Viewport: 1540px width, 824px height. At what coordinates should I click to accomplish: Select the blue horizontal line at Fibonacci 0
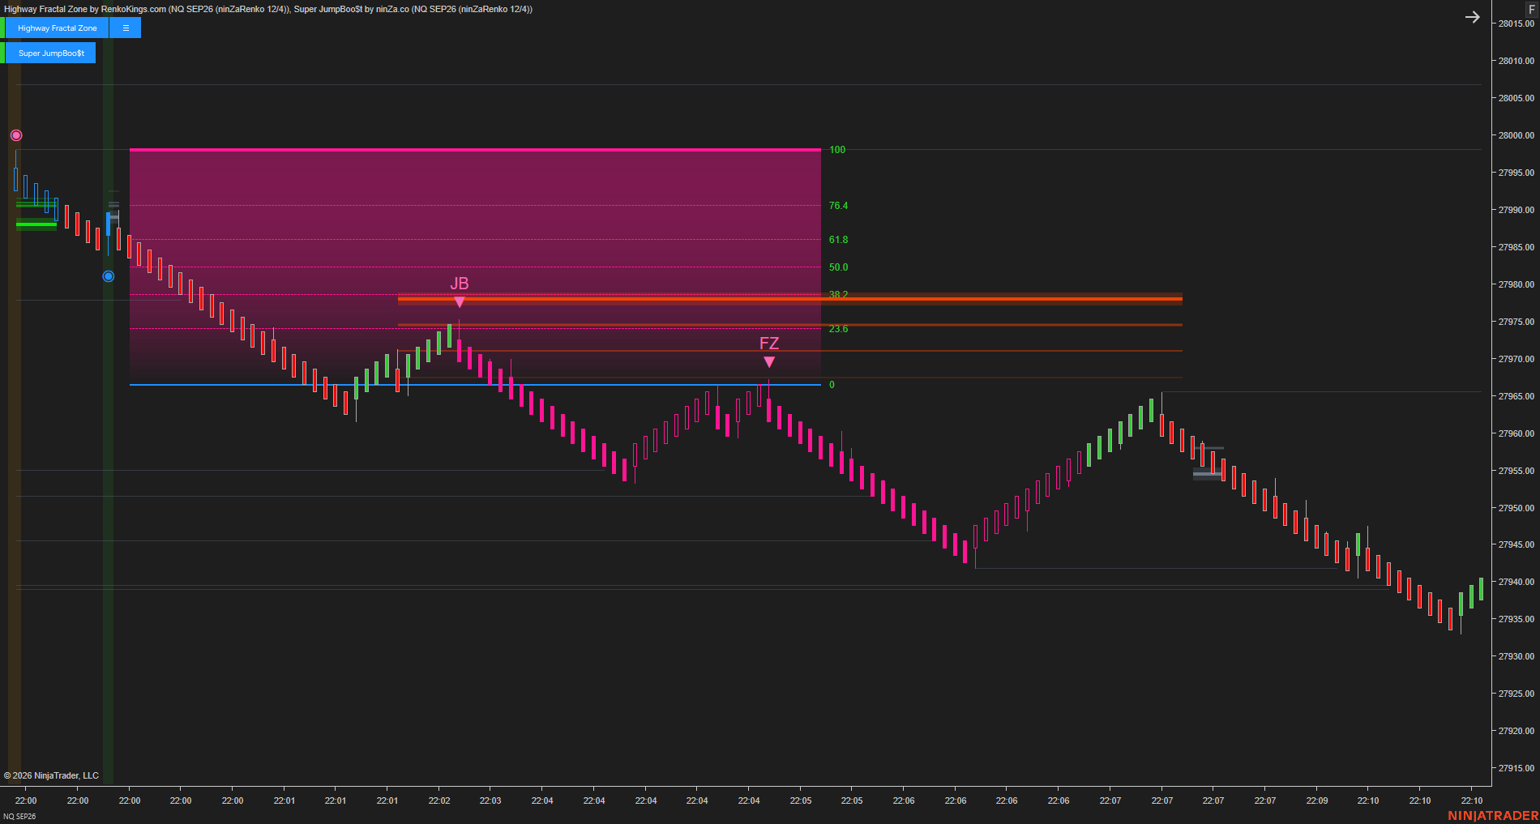475,385
